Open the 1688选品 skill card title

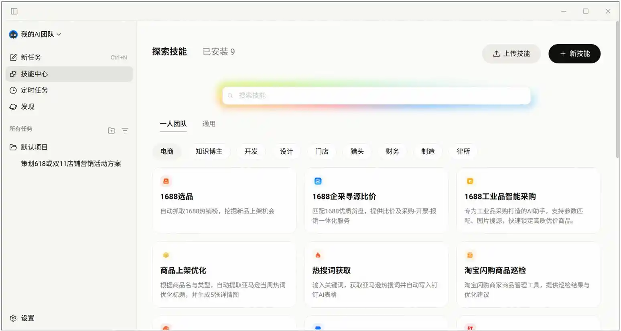click(x=177, y=197)
